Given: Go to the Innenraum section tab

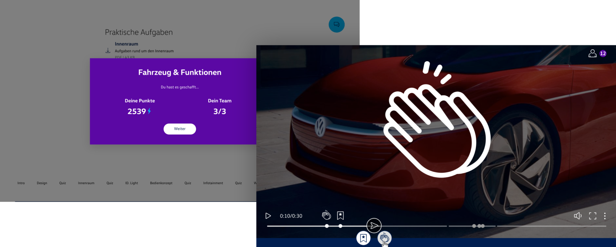Looking at the screenshot, I should click(86, 183).
